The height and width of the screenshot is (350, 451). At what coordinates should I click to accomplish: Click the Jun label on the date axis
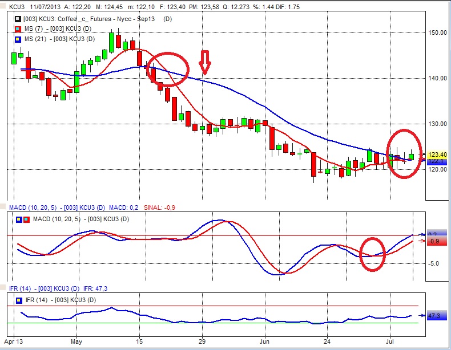coord(264,344)
